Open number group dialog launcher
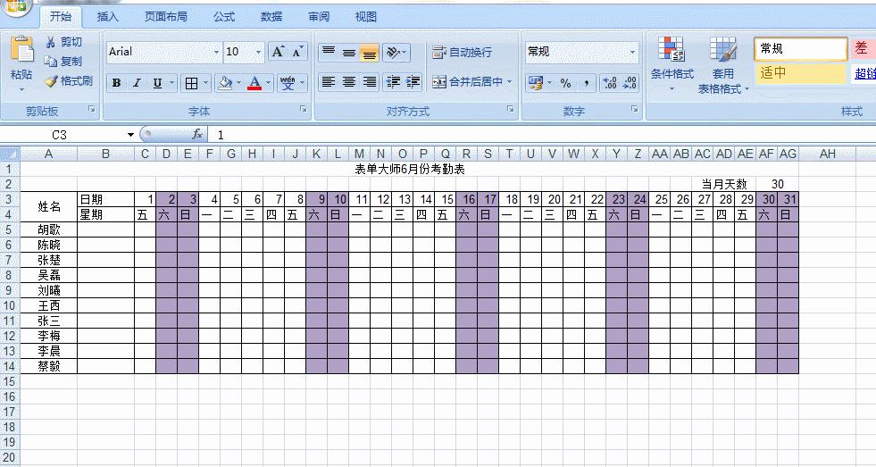 click(635, 110)
